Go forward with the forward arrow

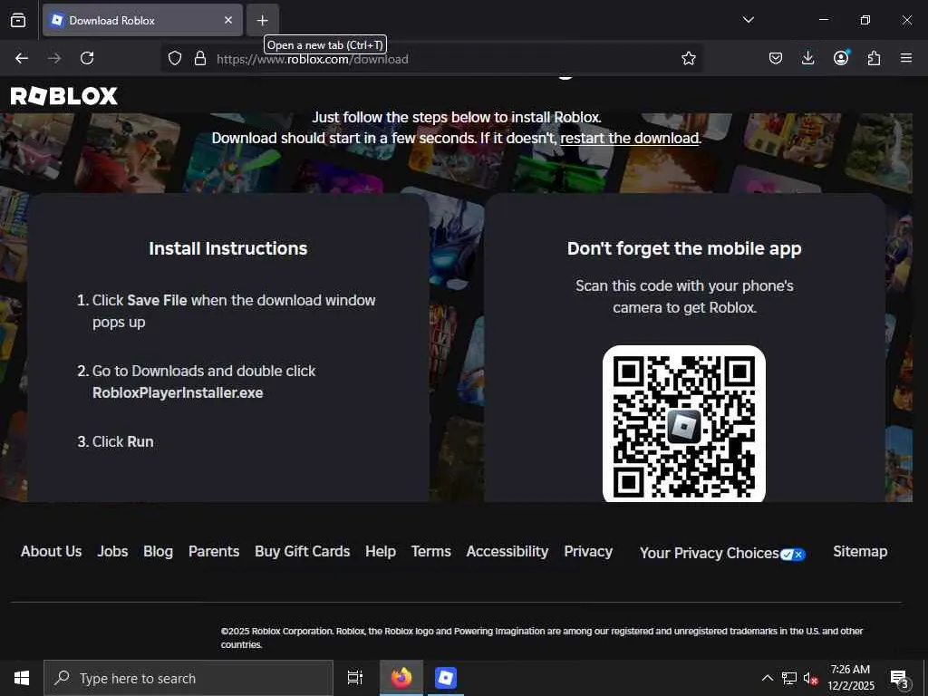54,58
